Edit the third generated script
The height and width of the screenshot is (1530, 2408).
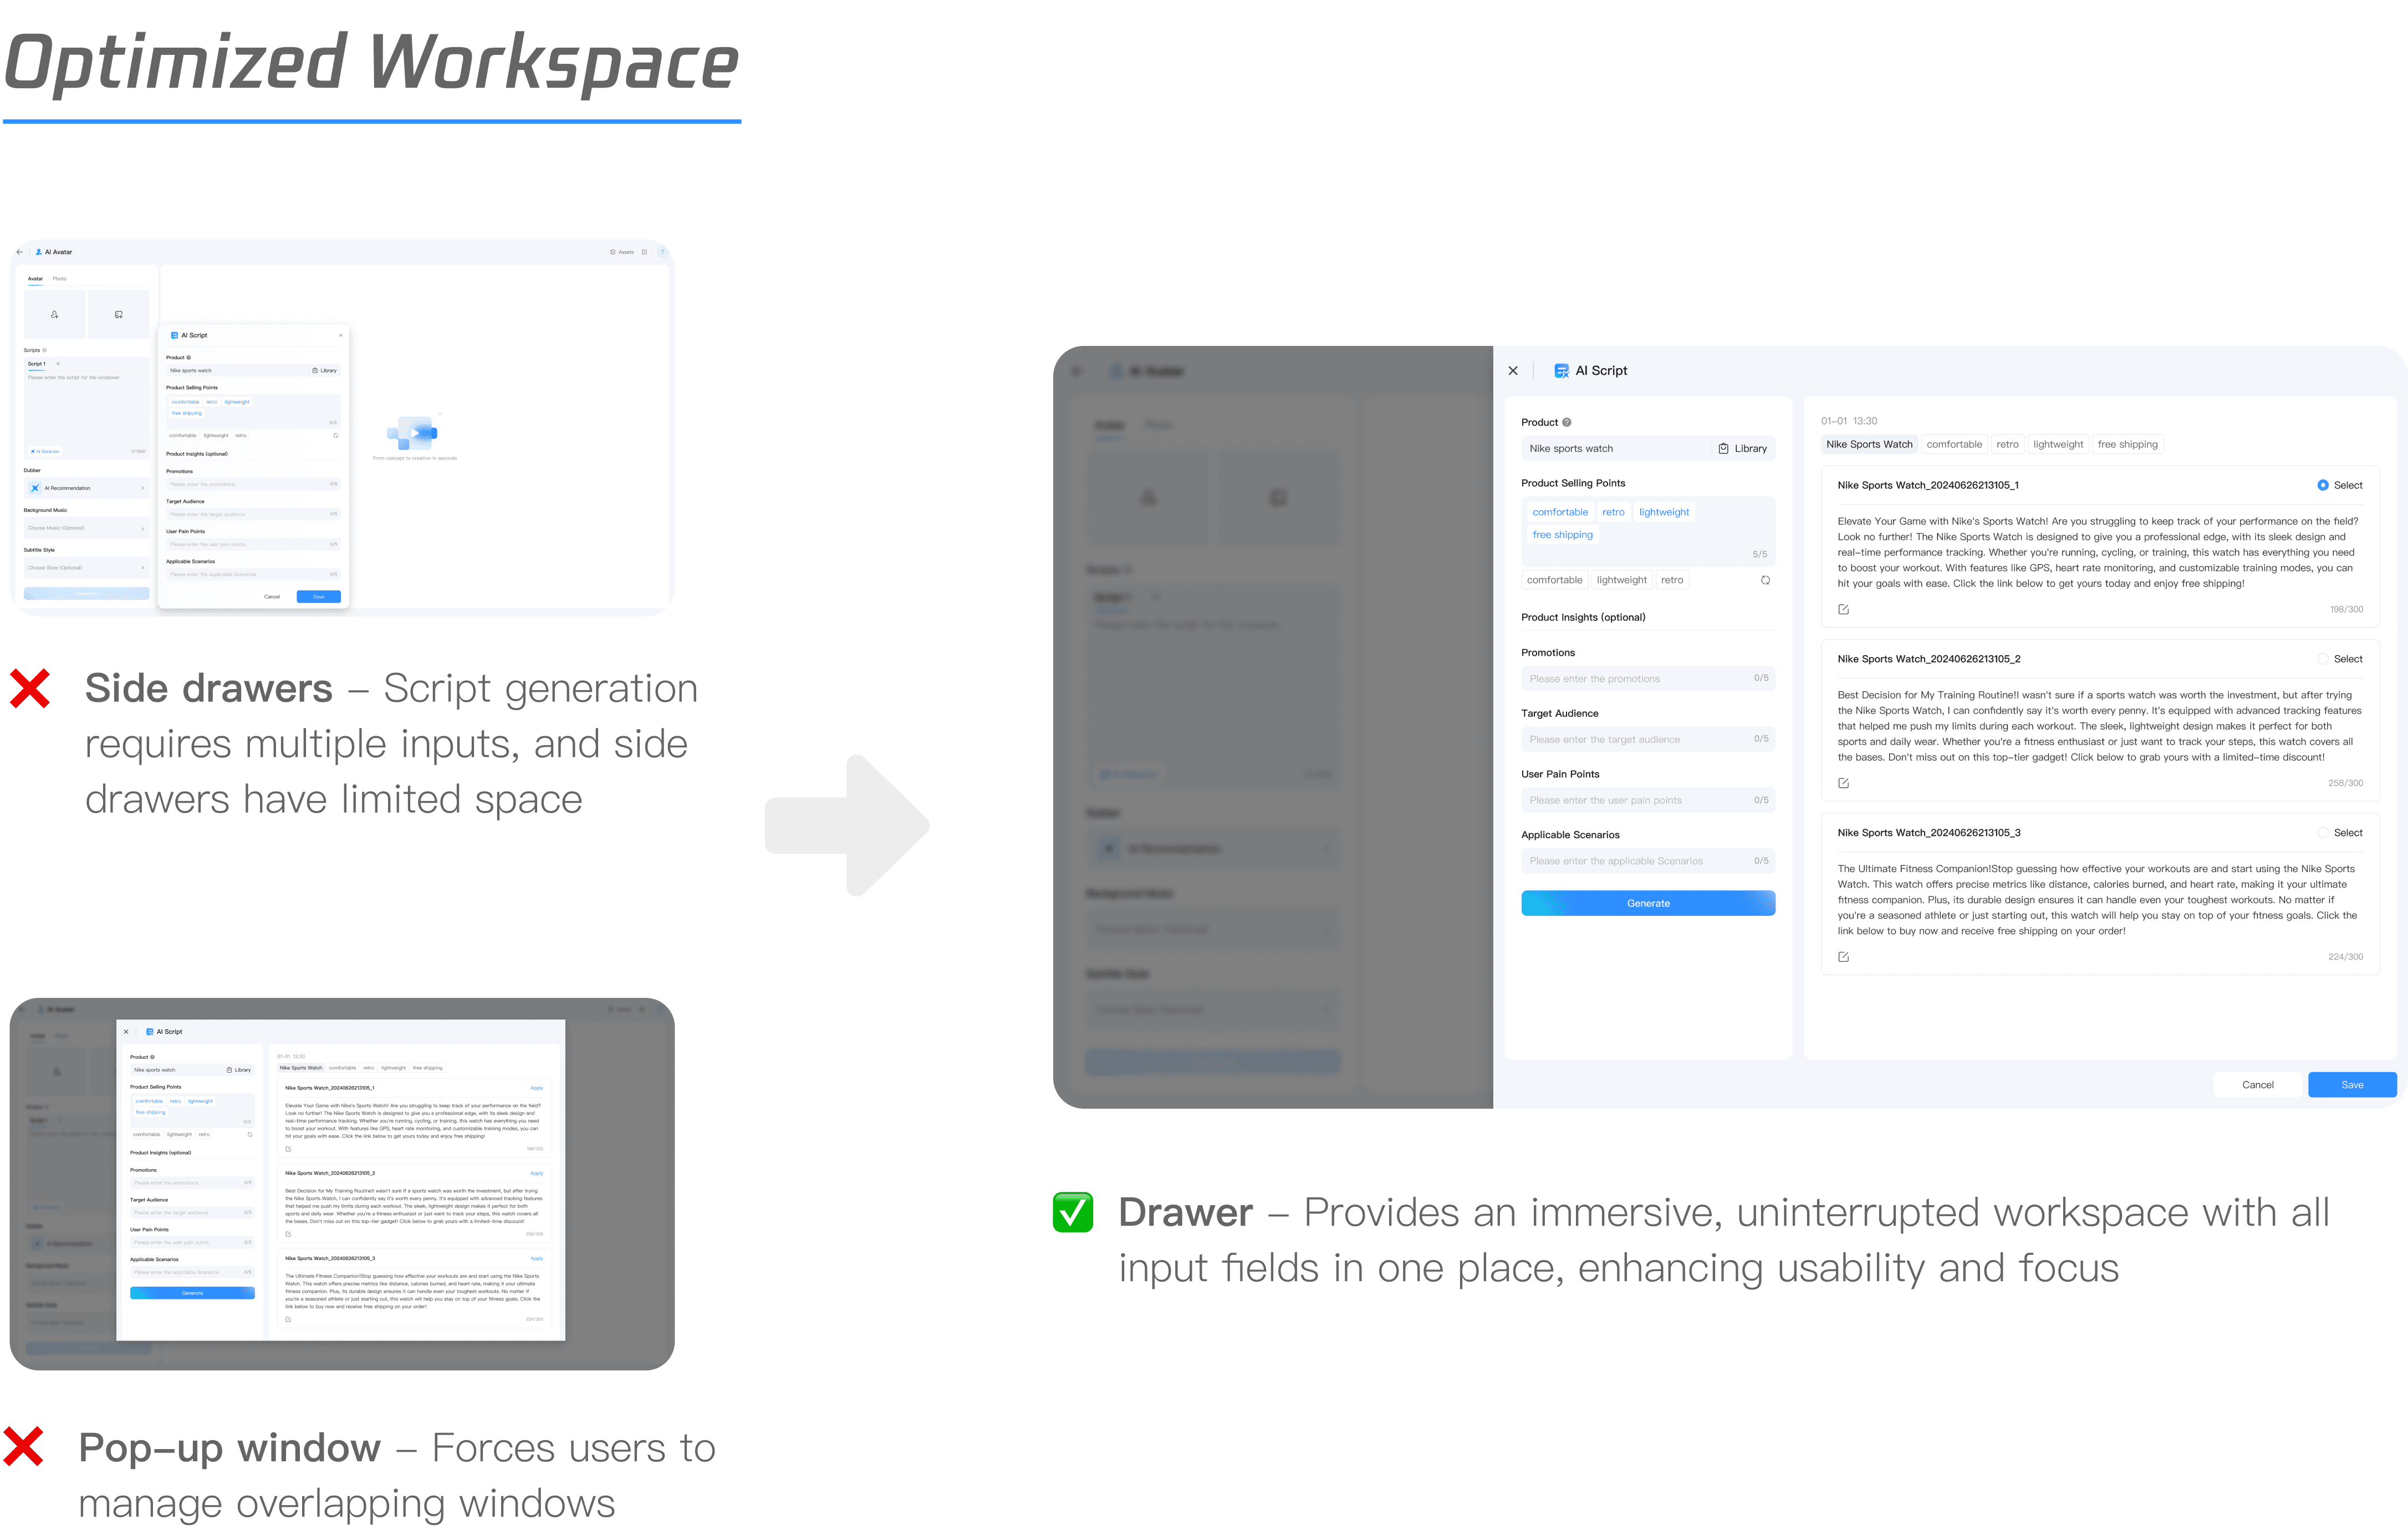tap(1843, 957)
